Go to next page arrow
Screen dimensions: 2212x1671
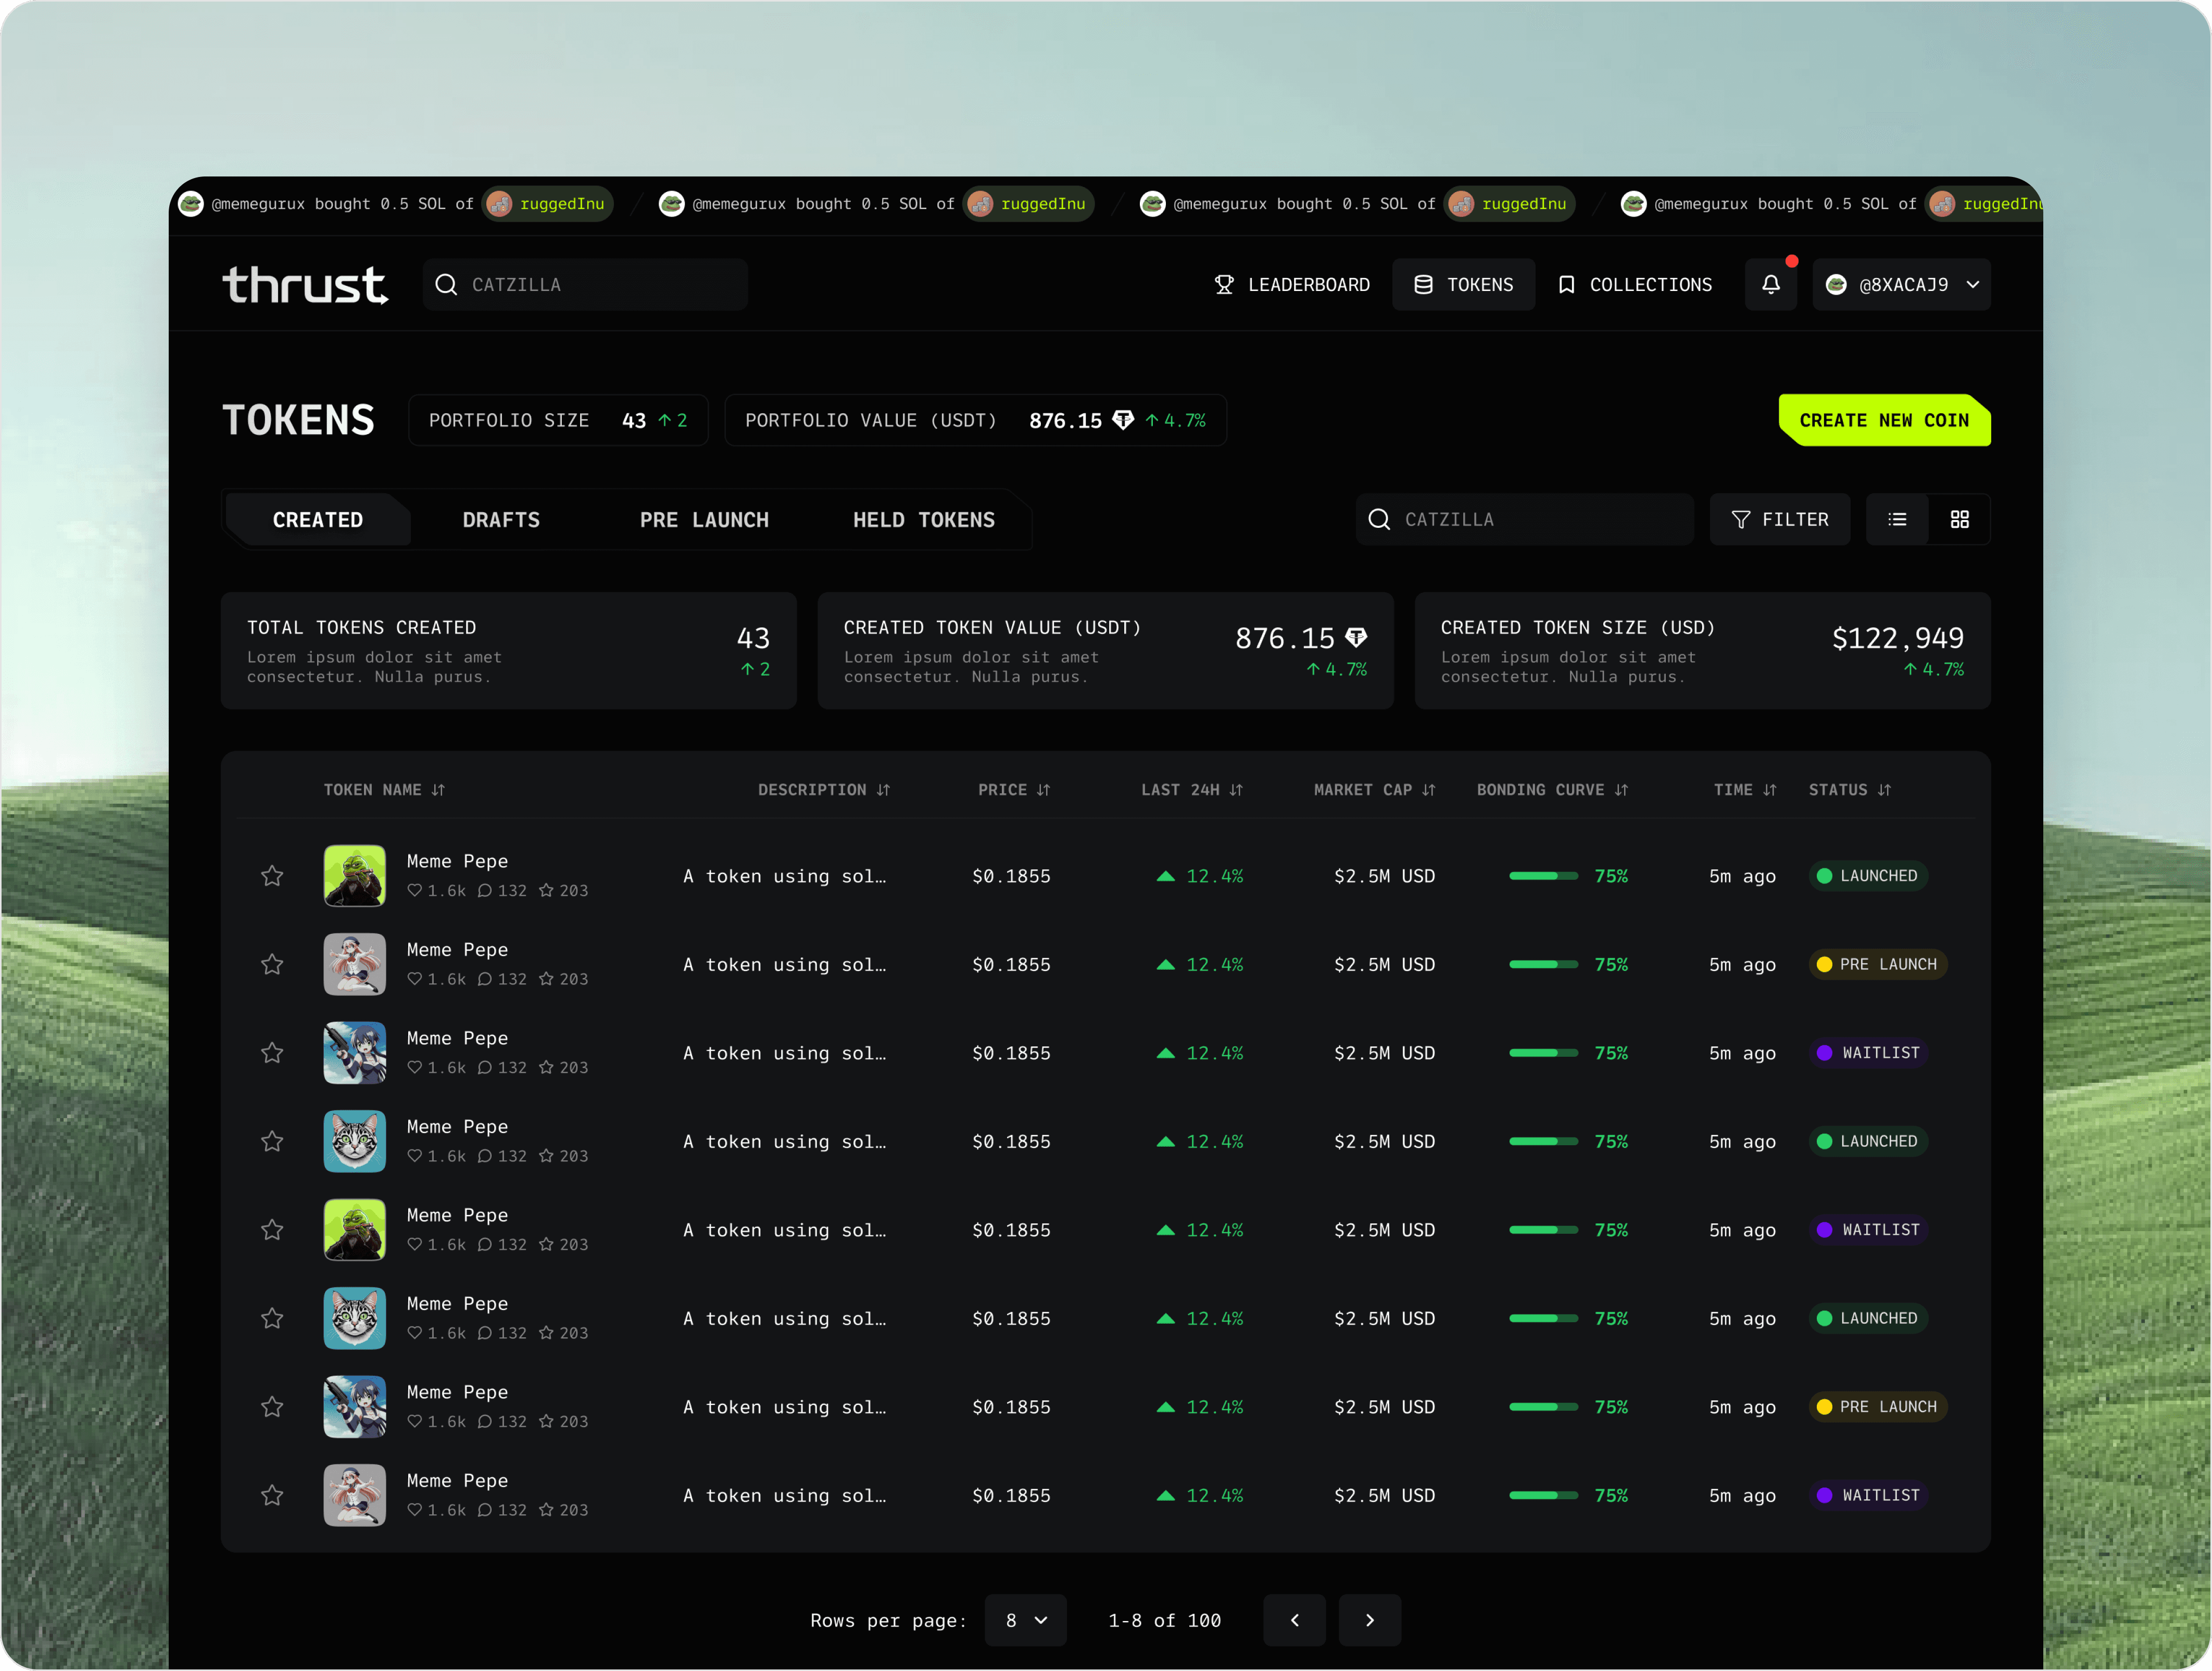pyautogui.click(x=1369, y=1620)
